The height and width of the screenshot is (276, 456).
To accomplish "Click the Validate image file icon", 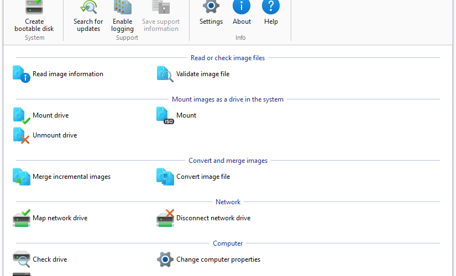I will coord(165,74).
